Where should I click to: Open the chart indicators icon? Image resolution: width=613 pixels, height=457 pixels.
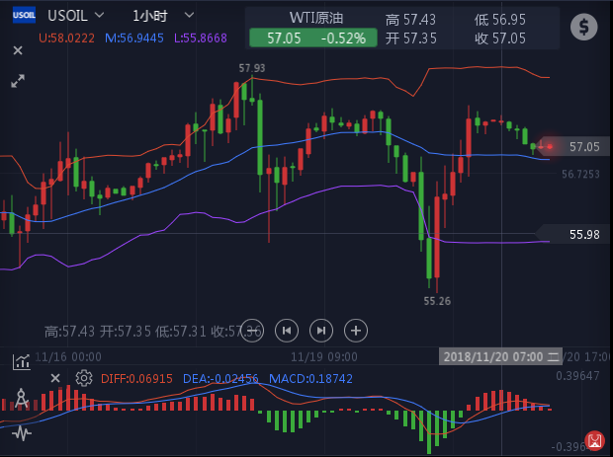(20, 363)
